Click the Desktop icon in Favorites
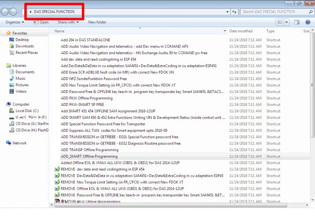This screenshot has height=220, width=315. tap(12, 40)
